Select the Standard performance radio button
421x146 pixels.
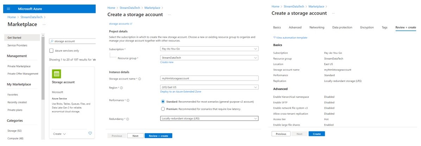click(163, 102)
